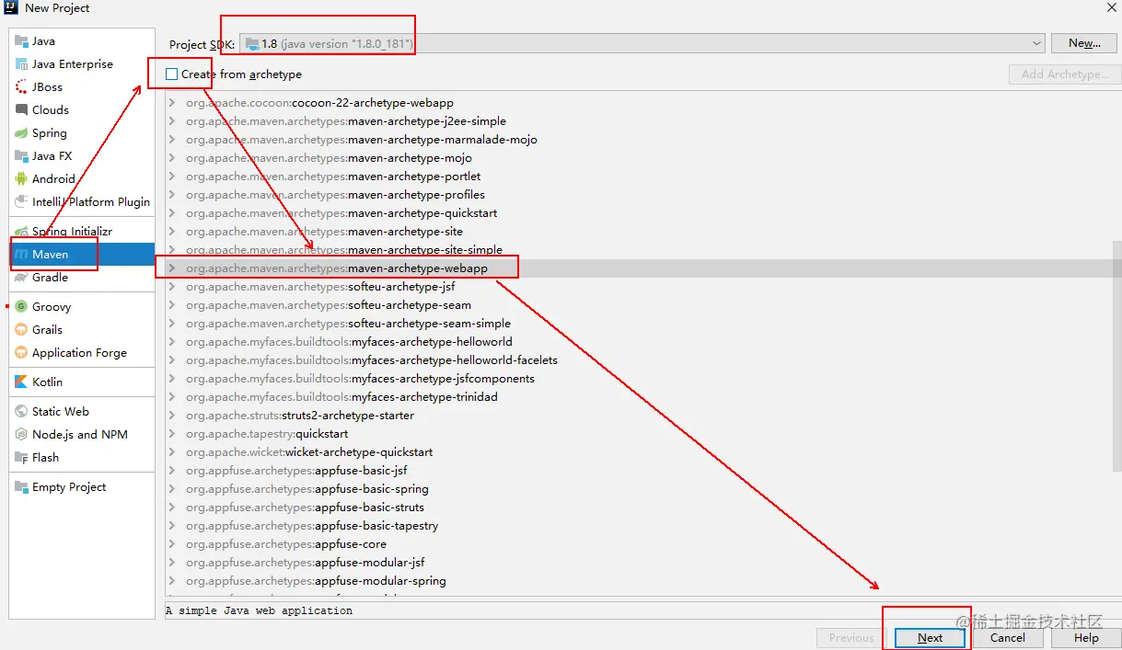Image resolution: width=1122 pixels, height=650 pixels.
Task: Click the Java Enterprise icon
Action: click(21, 64)
